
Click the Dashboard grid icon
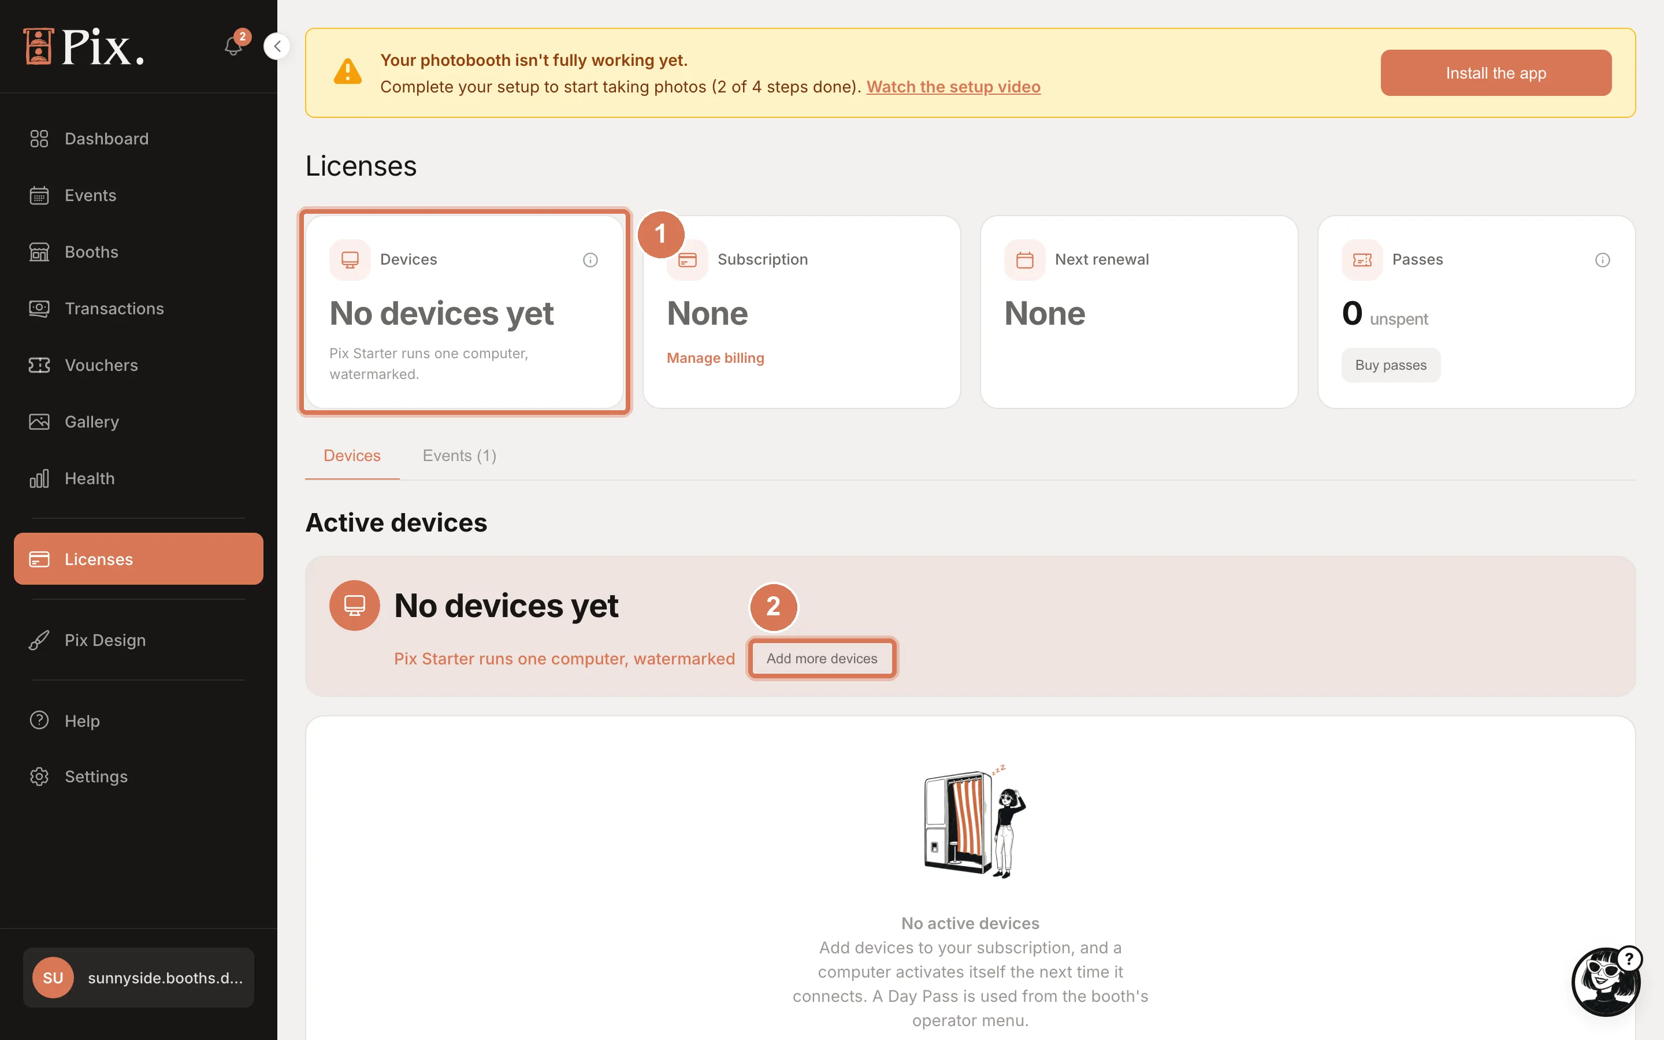coord(39,139)
